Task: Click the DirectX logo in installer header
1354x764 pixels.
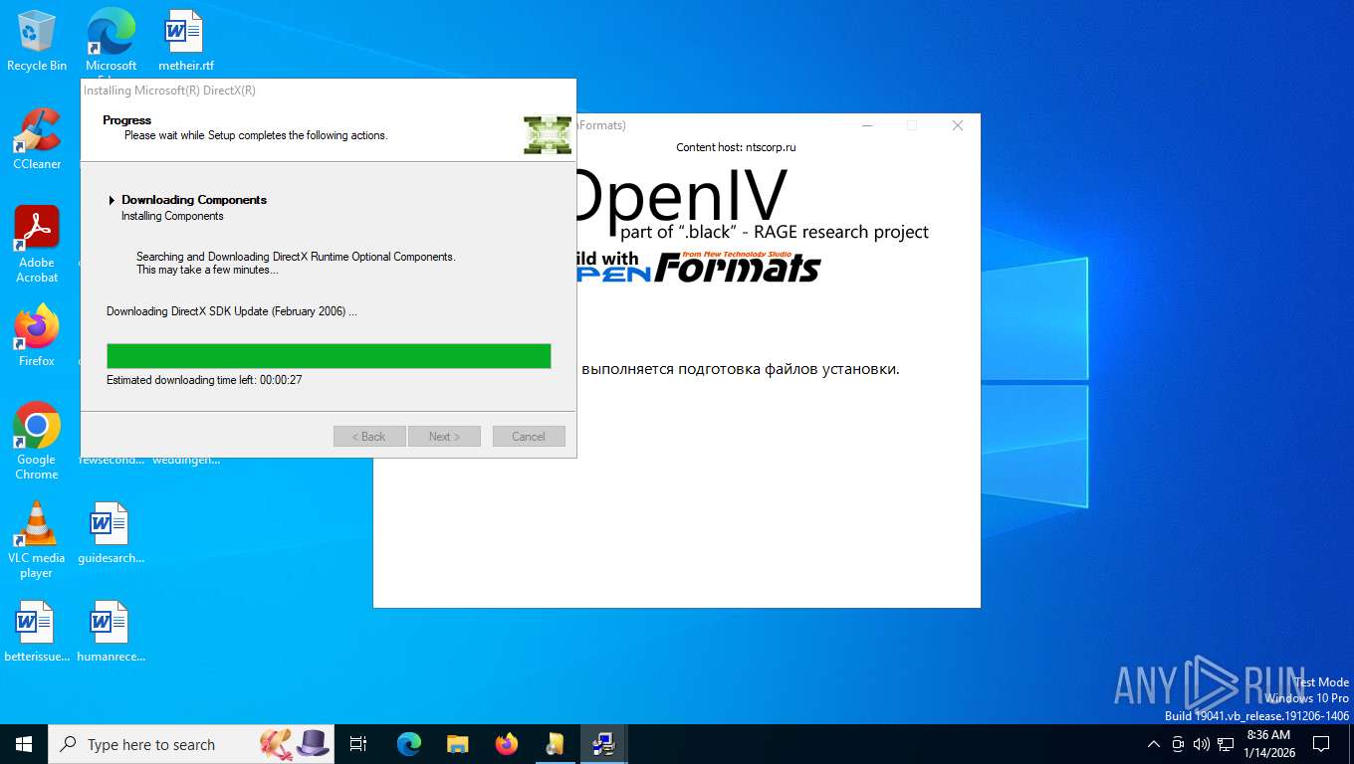Action: click(548, 134)
